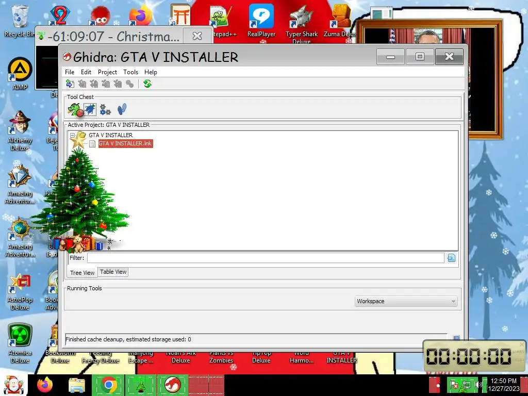Screen dimensions: 528x396
Task: Open the Workspace dropdown
Action: 406,301
